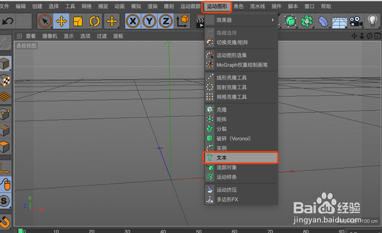Choose 追踪对象 entry
382x233 pixels.
pyautogui.click(x=241, y=167)
